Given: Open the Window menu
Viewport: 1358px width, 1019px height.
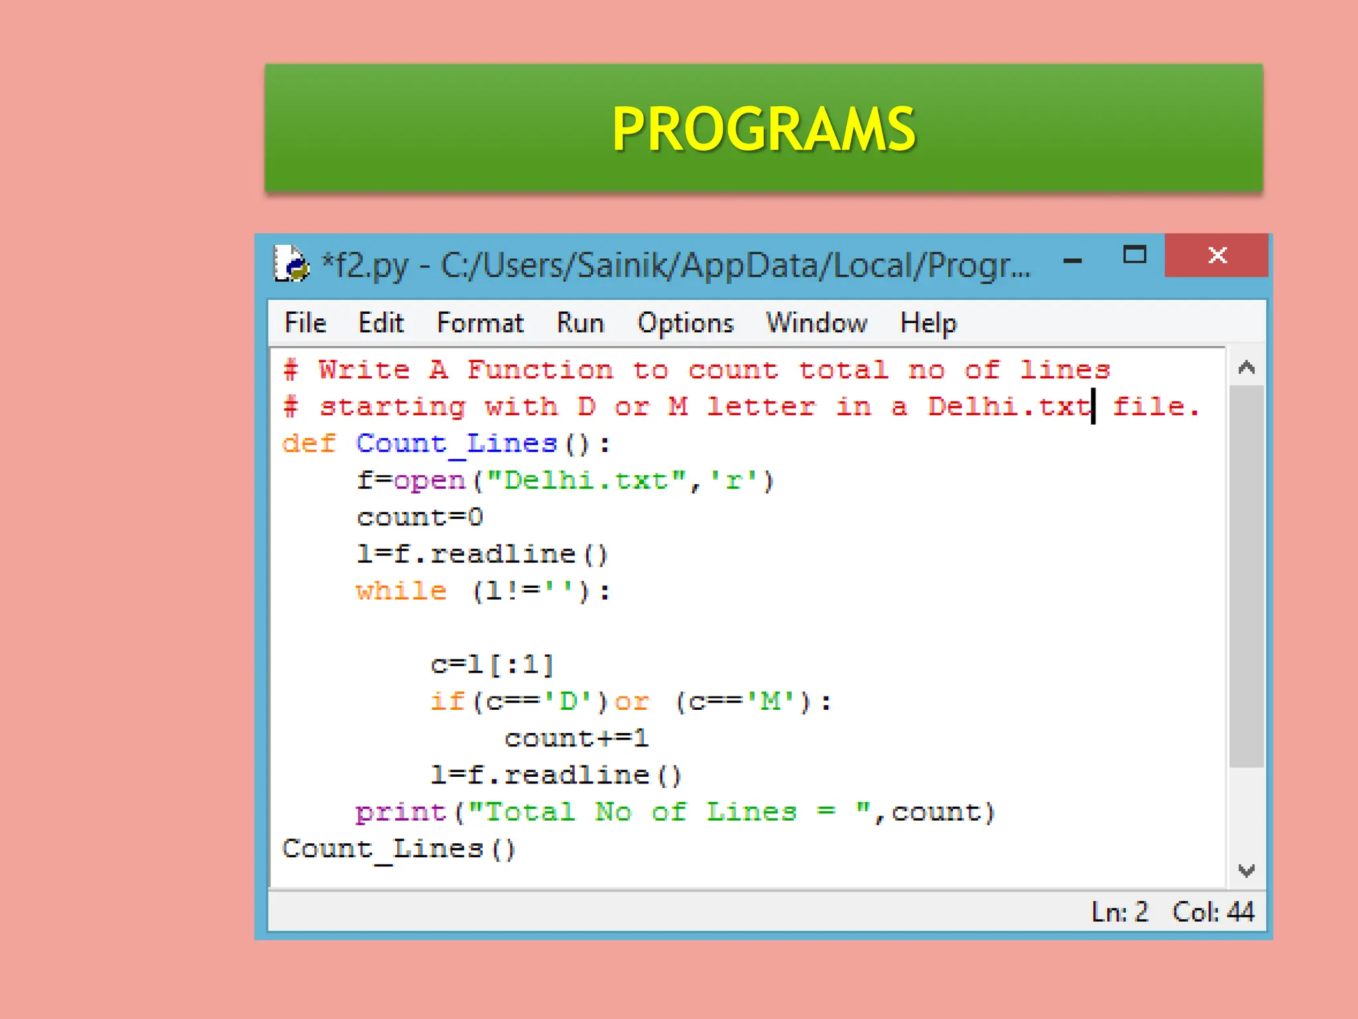Looking at the screenshot, I should [x=816, y=323].
